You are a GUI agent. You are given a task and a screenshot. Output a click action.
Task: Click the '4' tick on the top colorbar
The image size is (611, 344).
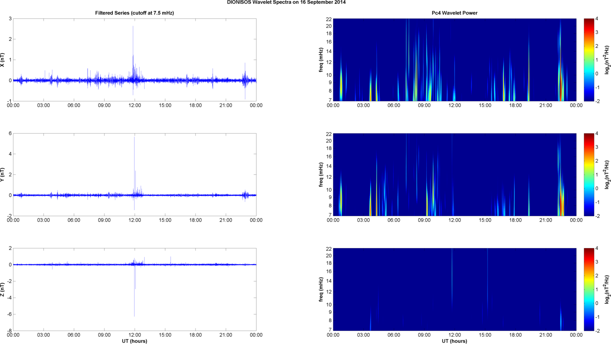coord(597,19)
